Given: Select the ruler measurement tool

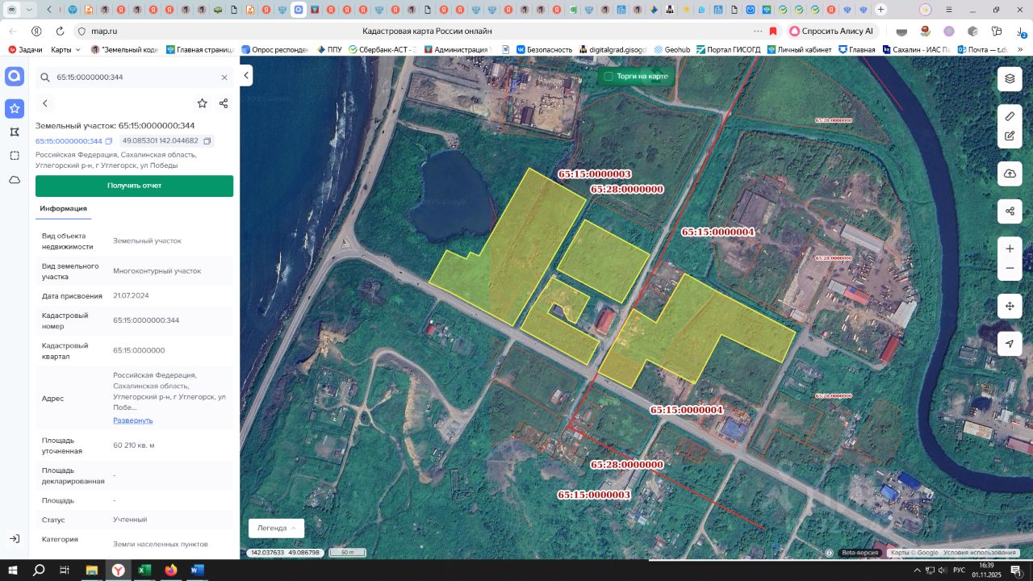Looking at the screenshot, I should [1010, 116].
